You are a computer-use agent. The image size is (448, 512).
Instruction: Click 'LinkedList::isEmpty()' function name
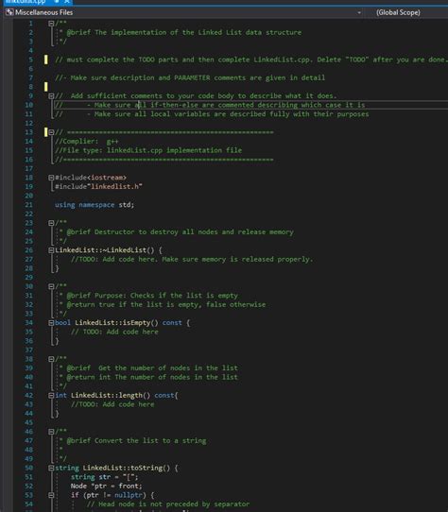[x=116, y=323]
